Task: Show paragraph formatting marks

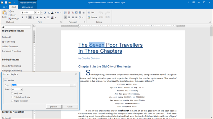Action: (84, 13)
